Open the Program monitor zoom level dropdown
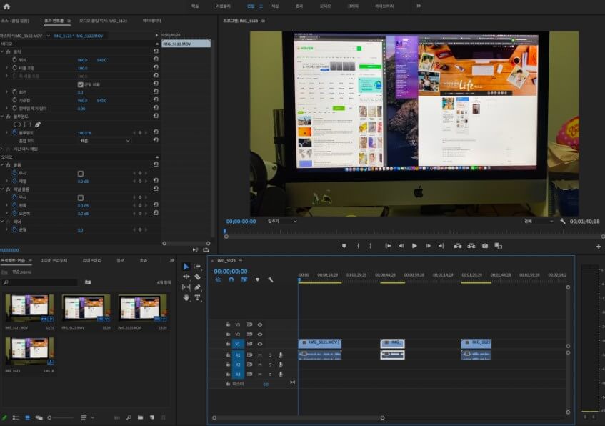The image size is (605, 426). point(282,222)
